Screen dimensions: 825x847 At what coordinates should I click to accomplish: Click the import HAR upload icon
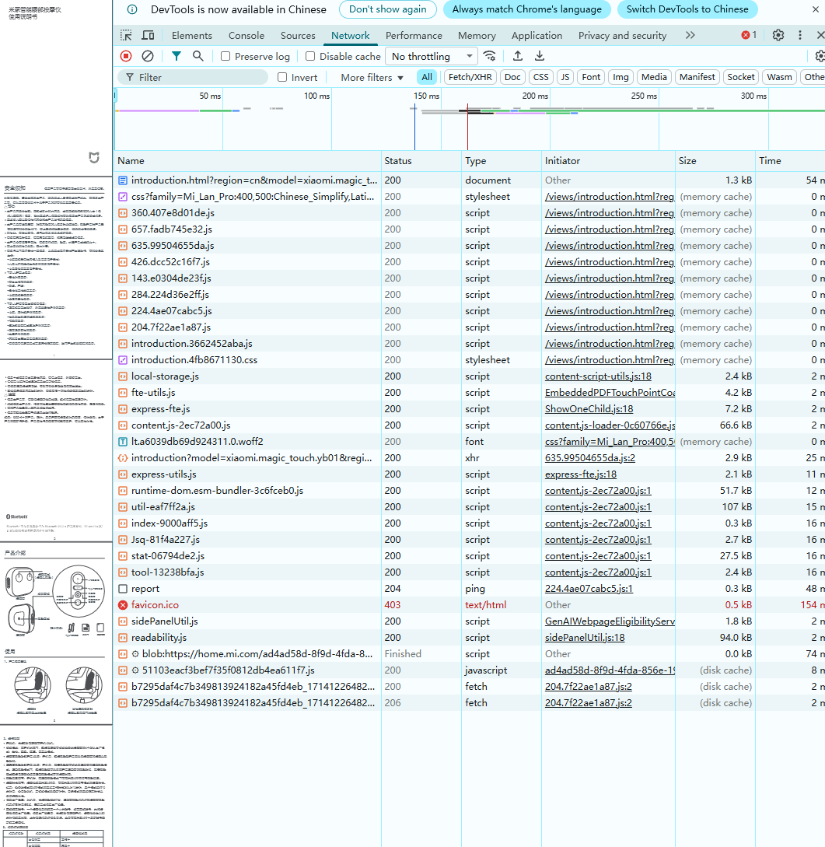tap(517, 56)
